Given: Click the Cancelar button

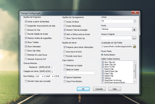Looking at the screenshot, I should [99, 89].
